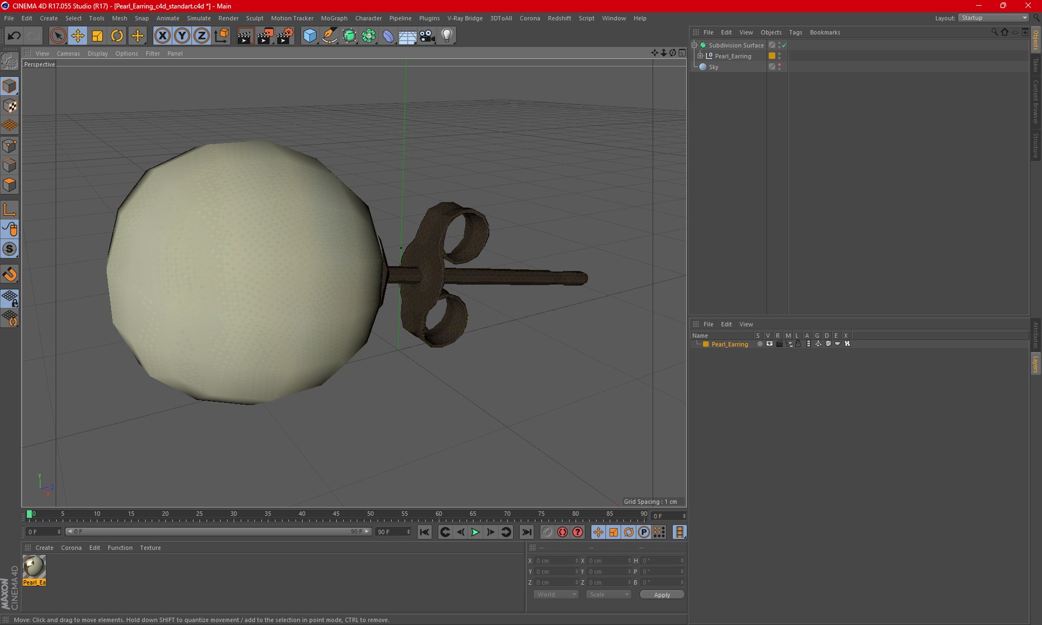
Task: Click the stepper on the current frame field
Action: click(x=684, y=516)
